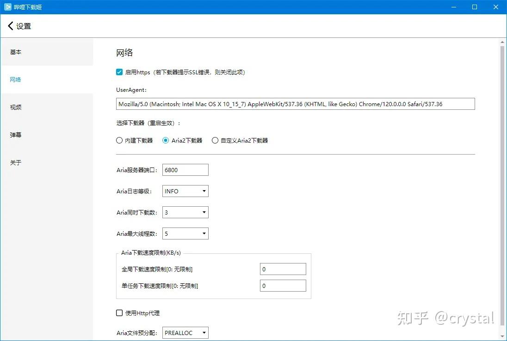Maximize the 哔哩下载姬 window
This screenshot has height=341, width=507.
pyautogui.click(x=475, y=7)
